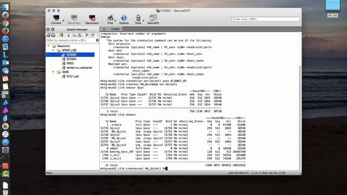This screenshot has width=347, height=195.
Task: Click the cut icon in Session Manager
Action: (x=69, y=35)
